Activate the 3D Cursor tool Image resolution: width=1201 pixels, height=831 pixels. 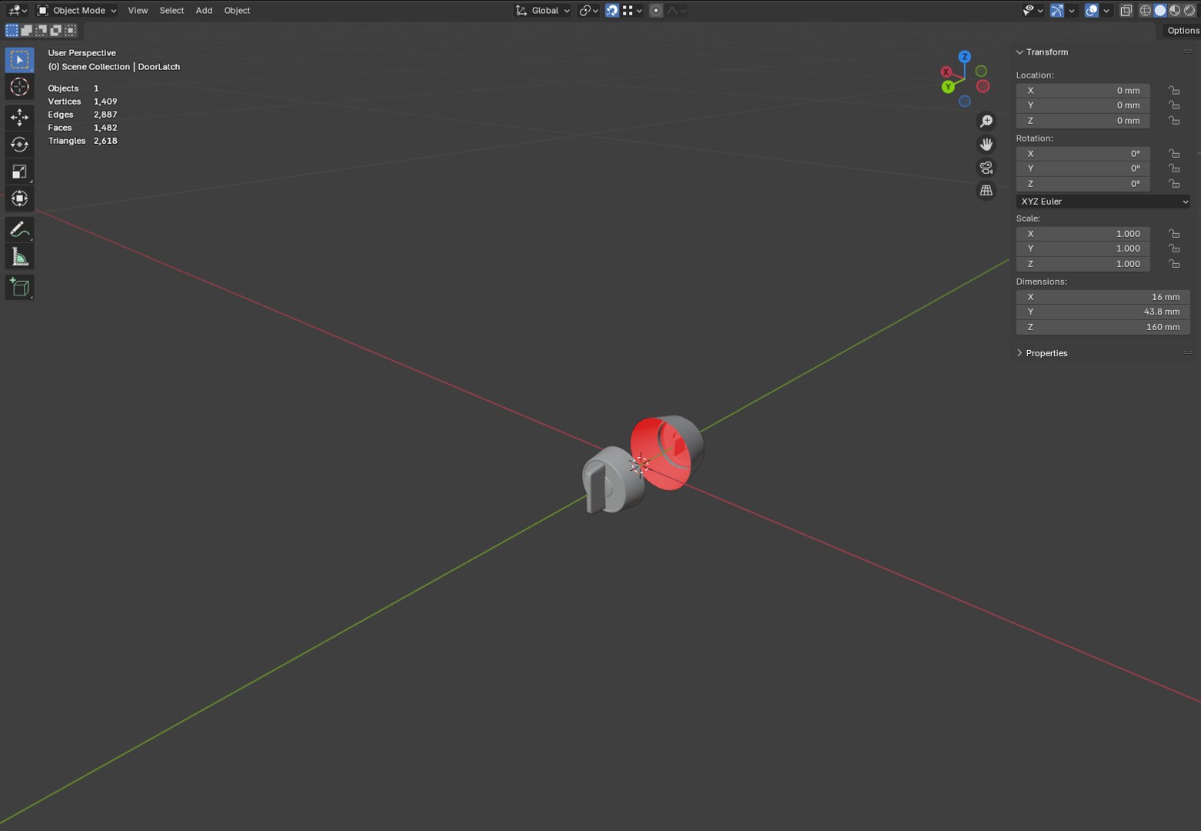19,87
